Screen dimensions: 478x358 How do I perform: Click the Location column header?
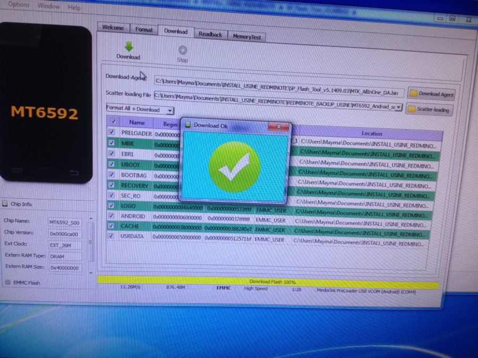pyautogui.click(x=371, y=133)
